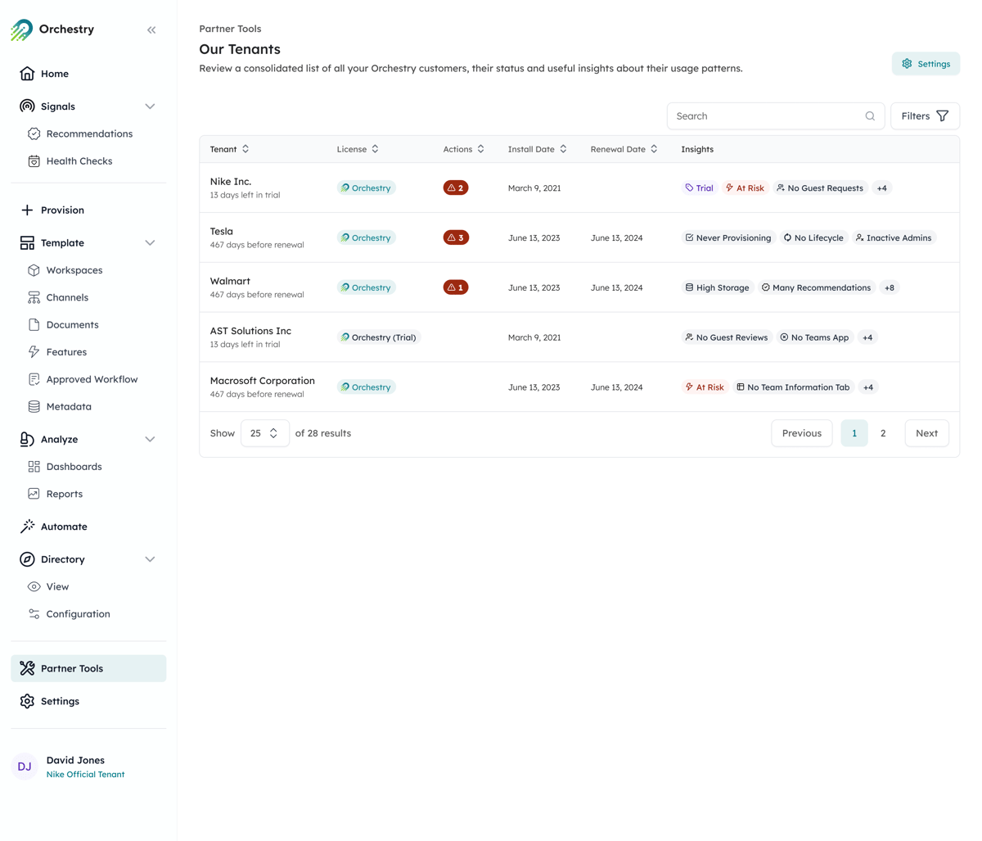Click the Reports chart icon

click(x=34, y=494)
